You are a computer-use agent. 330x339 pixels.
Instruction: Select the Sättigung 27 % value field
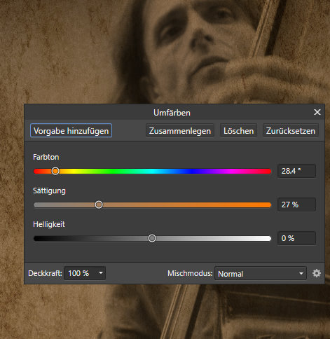296,205
